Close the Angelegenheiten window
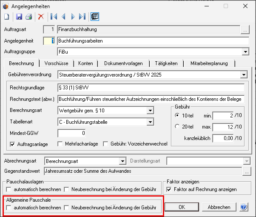 coord(245,6)
